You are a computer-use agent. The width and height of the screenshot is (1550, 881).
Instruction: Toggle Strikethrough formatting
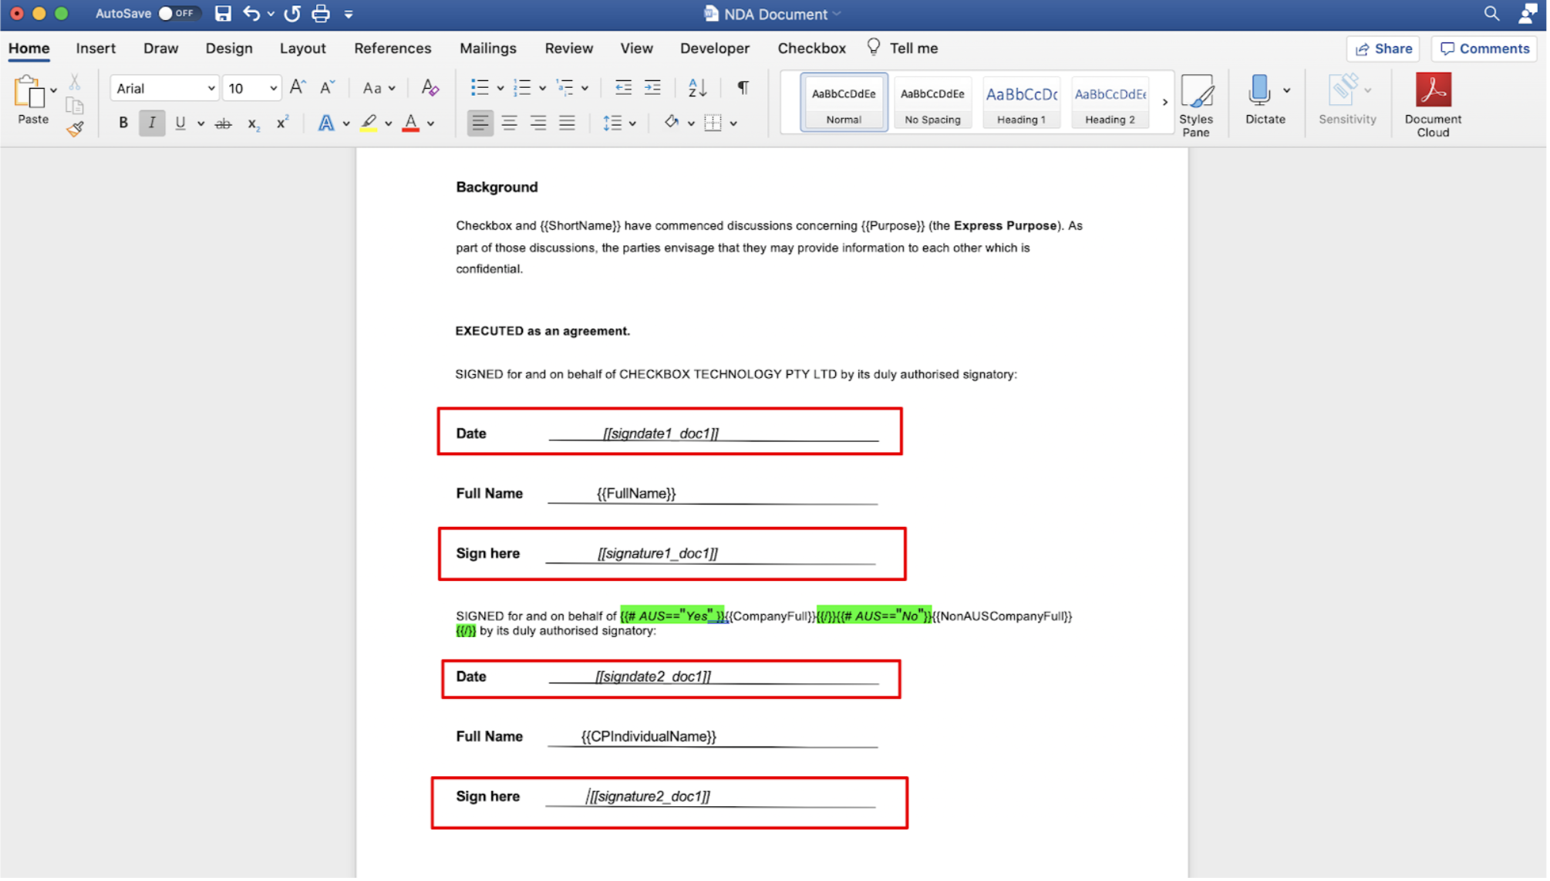224,123
